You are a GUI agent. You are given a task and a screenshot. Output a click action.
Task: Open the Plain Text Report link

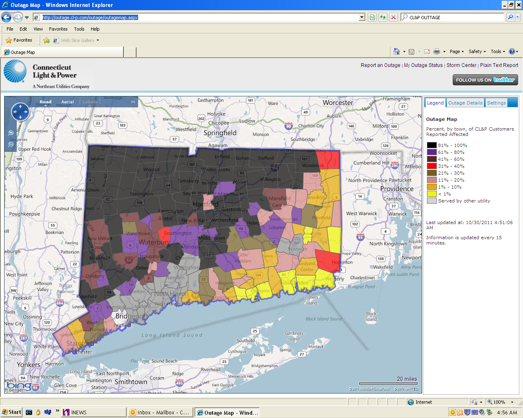(499, 65)
